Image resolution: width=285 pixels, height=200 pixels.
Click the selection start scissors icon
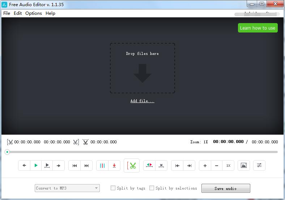(10, 142)
